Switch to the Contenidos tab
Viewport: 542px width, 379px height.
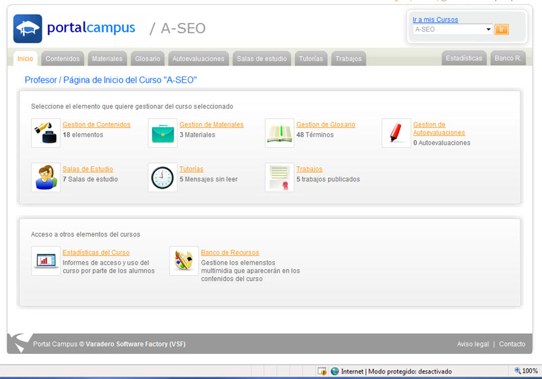(x=62, y=59)
